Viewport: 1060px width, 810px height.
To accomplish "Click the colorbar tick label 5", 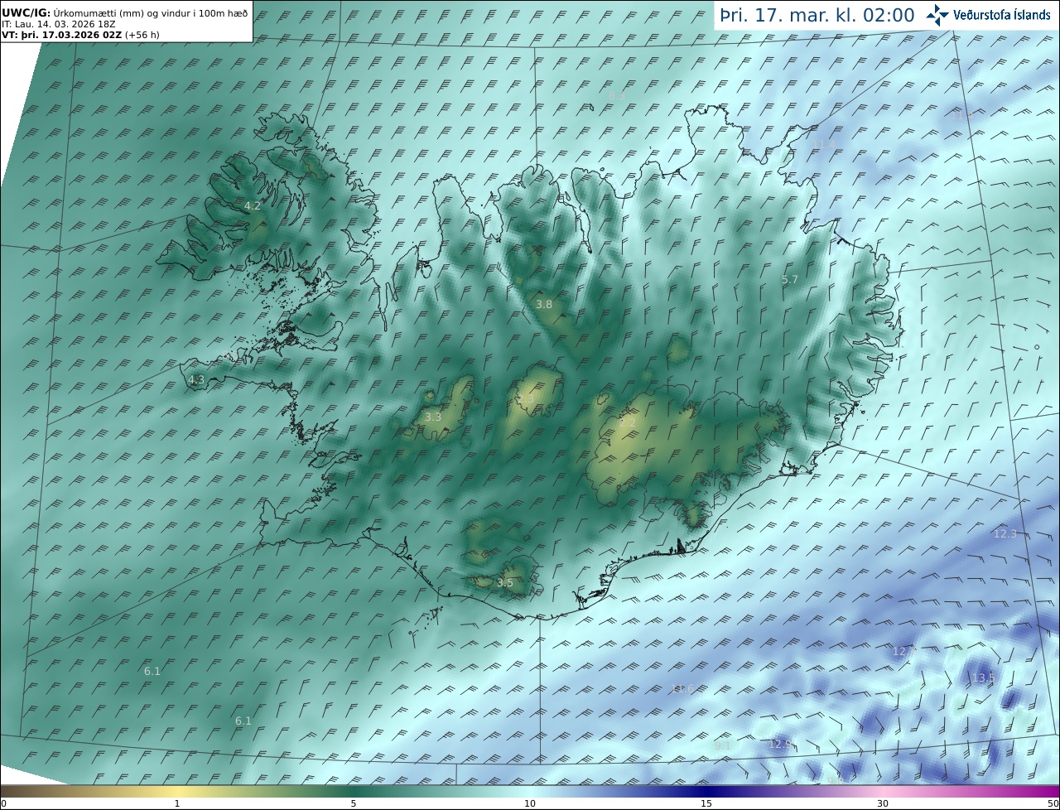I will pyautogui.click(x=354, y=803).
